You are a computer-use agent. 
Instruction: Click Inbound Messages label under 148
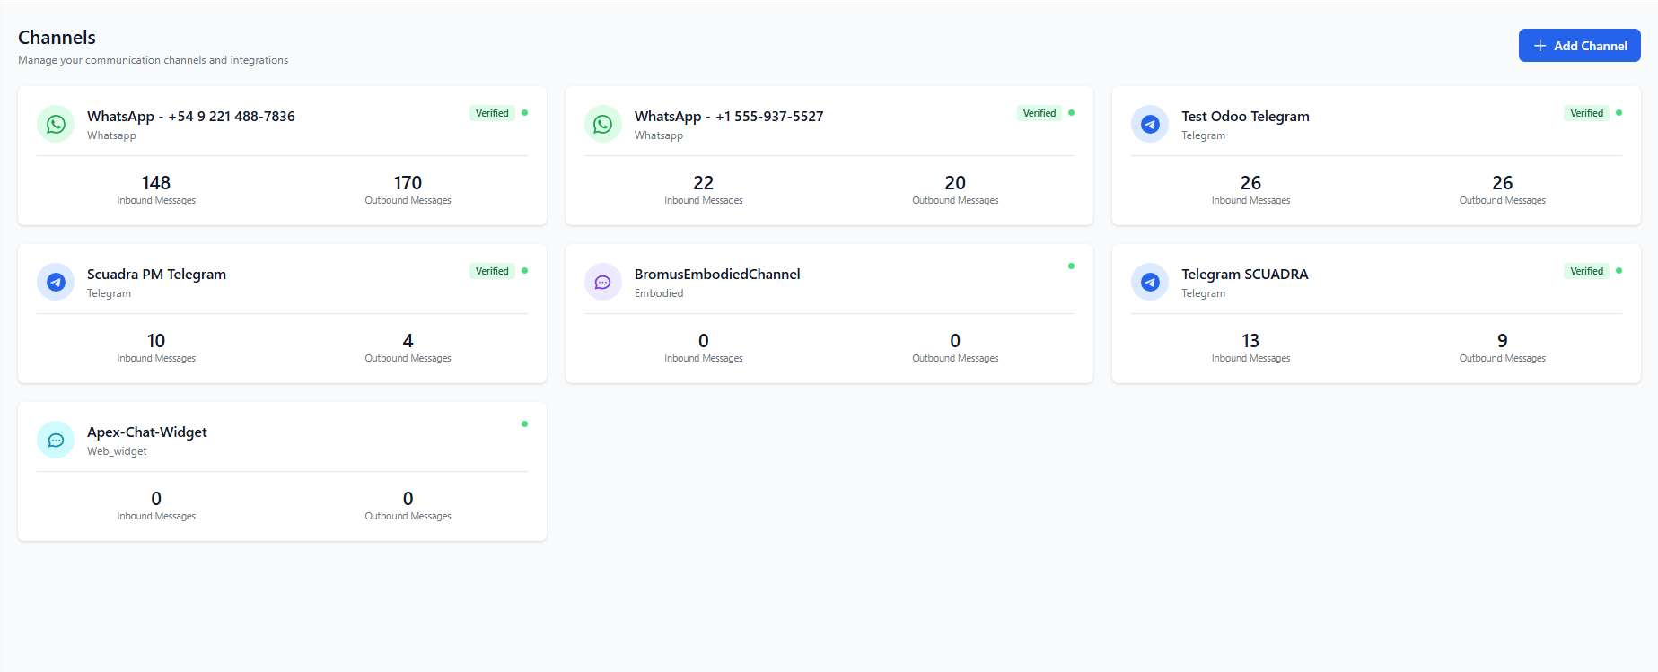point(156,201)
